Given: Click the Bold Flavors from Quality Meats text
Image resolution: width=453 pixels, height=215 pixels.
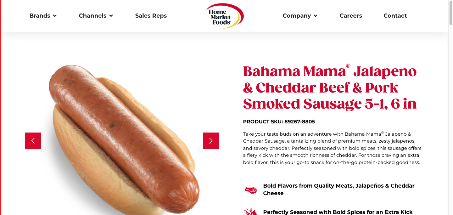Looking at the screenshot, I should [x=339, y=190].
